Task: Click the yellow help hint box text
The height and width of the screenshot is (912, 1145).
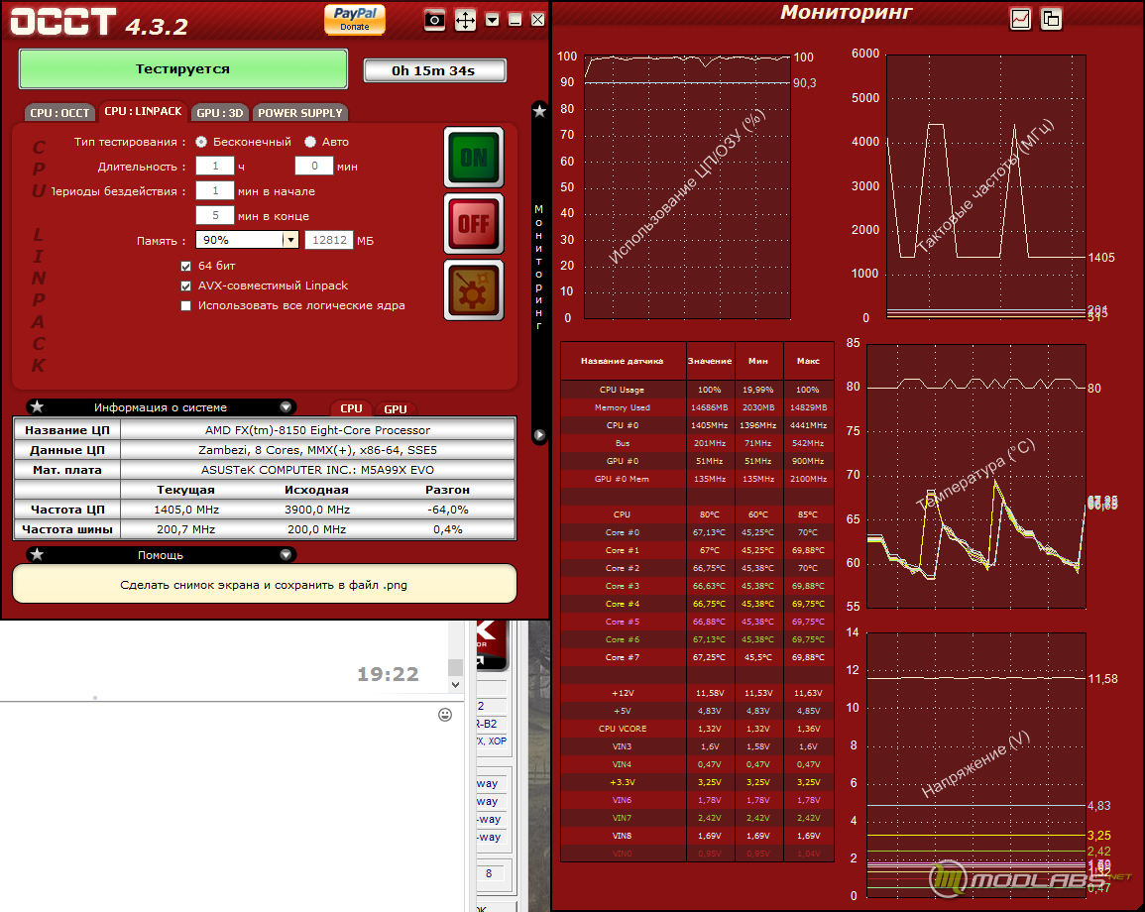Action: point(265,584)
